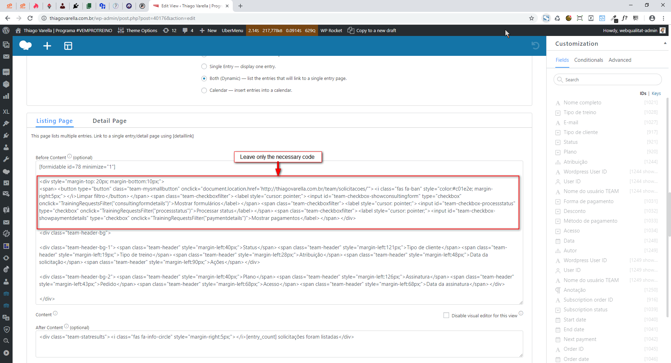Open the Analytics bar chart sidebar icon
The image size is (671, 363).
coord(6,96)
